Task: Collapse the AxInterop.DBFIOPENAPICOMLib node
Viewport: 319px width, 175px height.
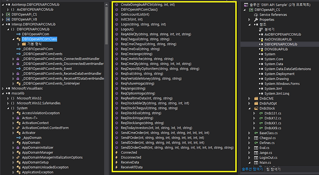Action: [x=3, y=4]
